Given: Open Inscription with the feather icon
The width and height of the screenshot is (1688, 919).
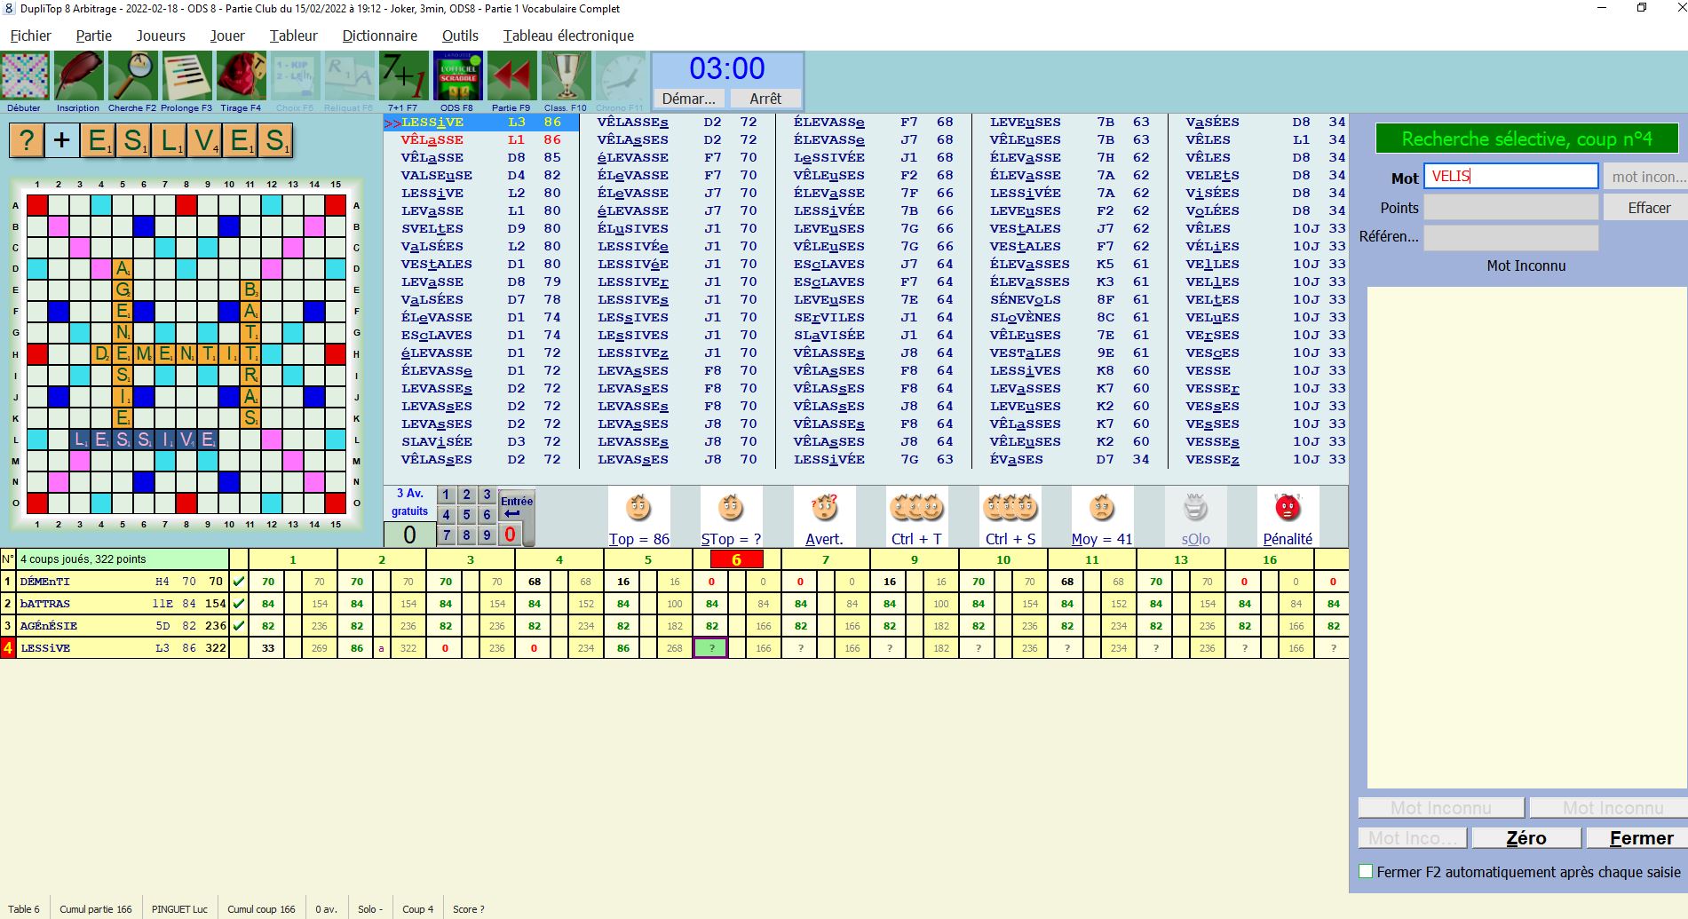Looking at the screenshot, I should pos(78,77).
